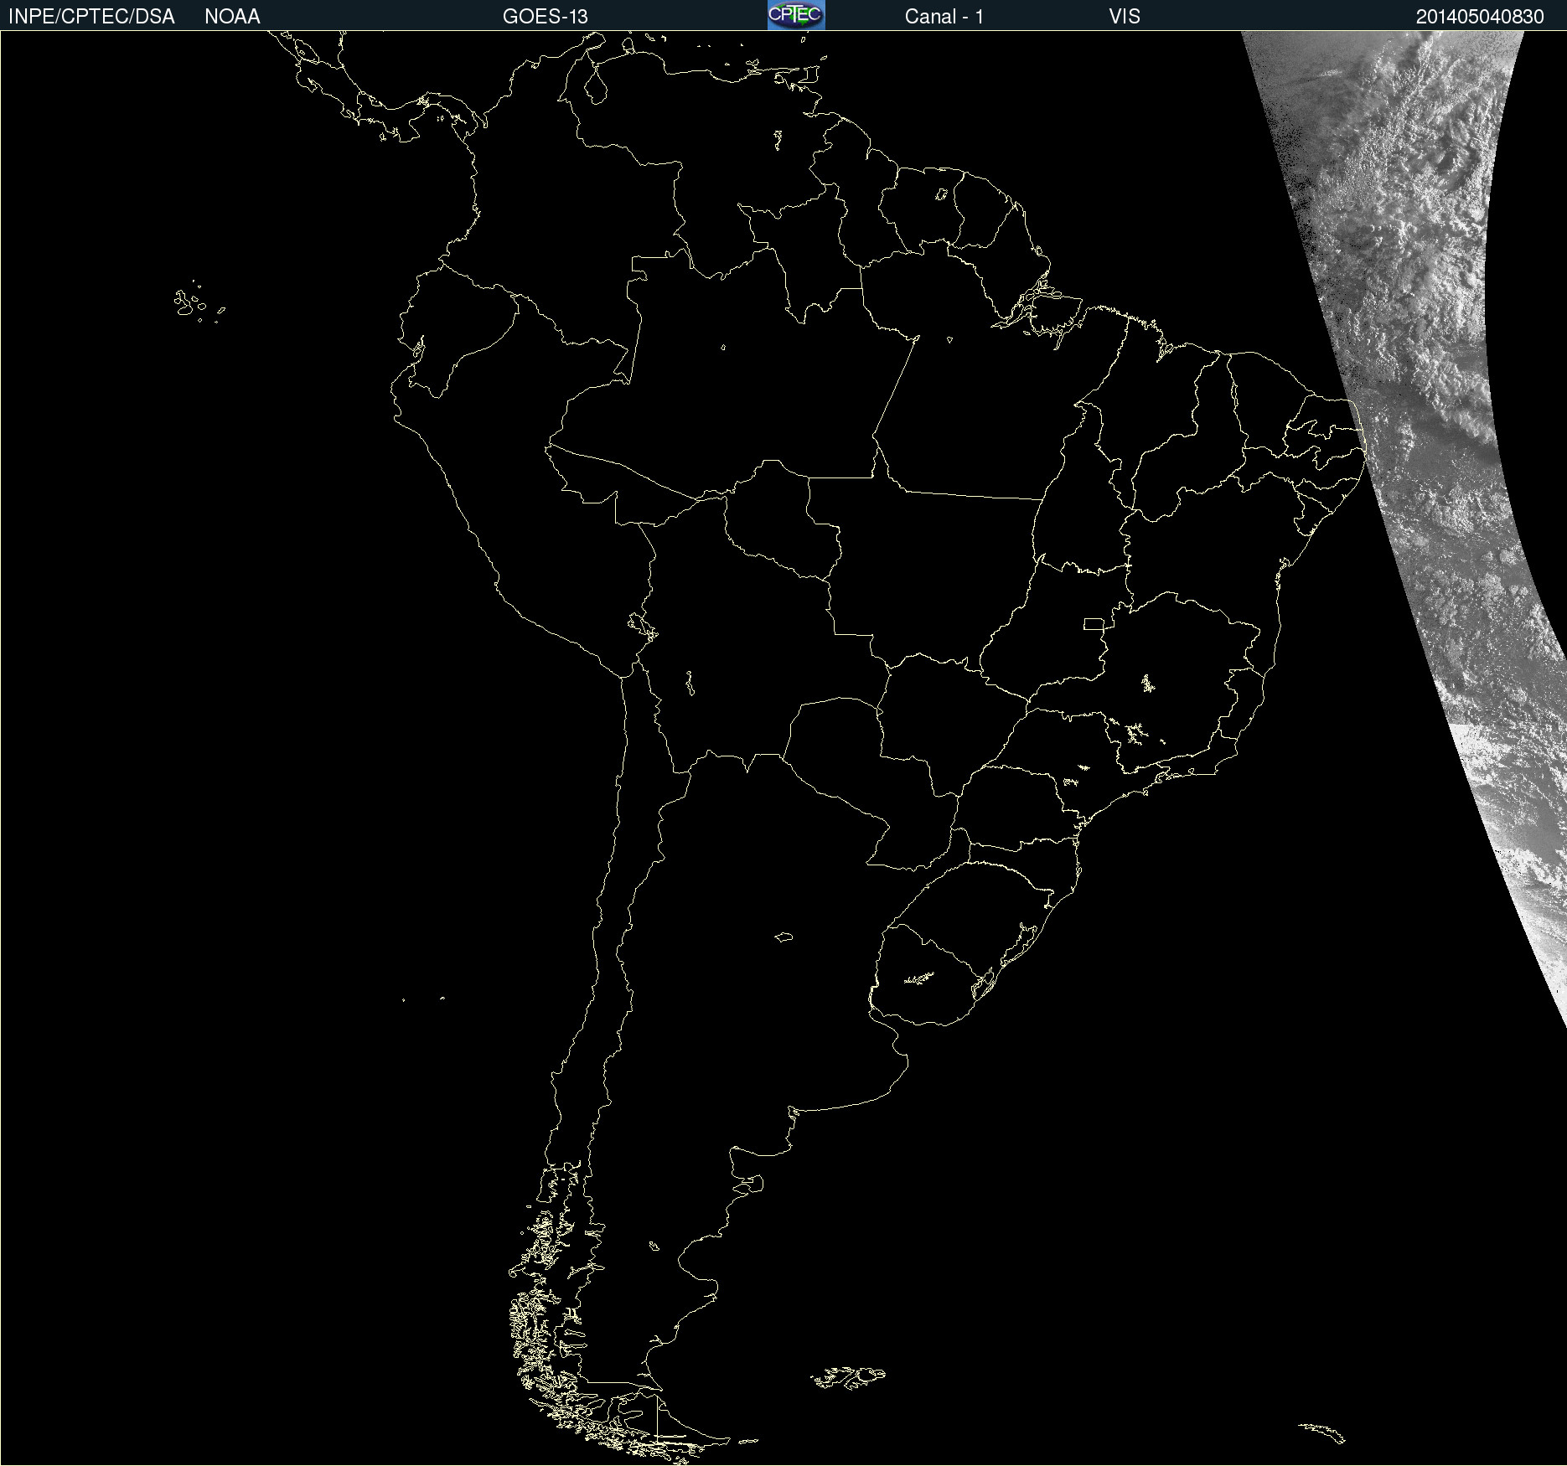This screenshot has width=1567, height=1466.
Task: Click the VIS channel label
Action: coord(1125,17)
